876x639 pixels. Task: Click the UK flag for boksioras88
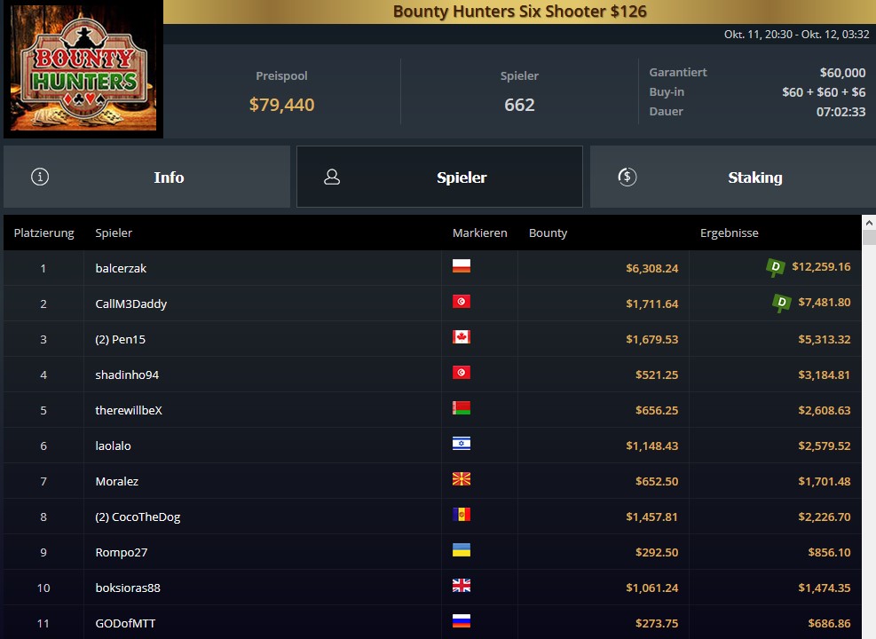pos(462,586)
